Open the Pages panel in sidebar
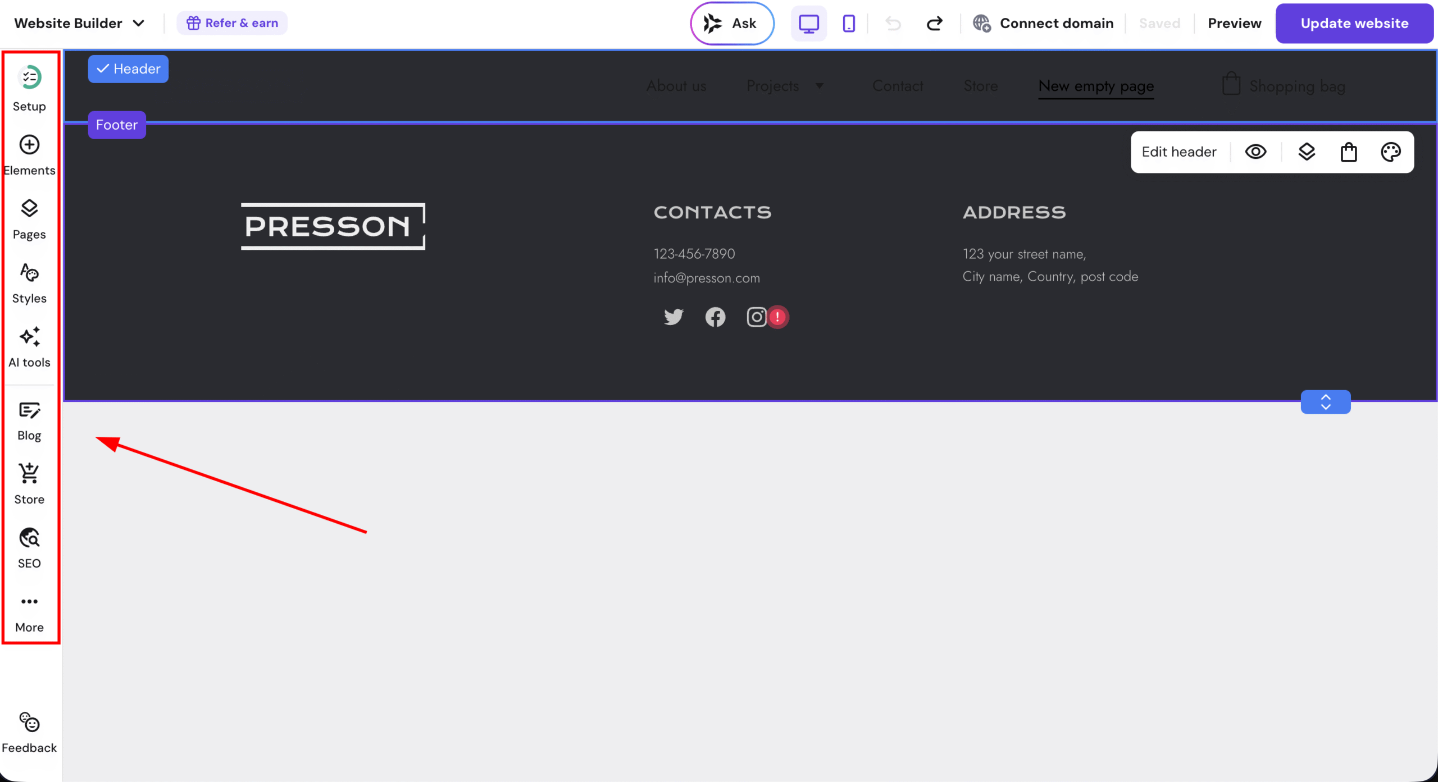 [x=29, y=218]
